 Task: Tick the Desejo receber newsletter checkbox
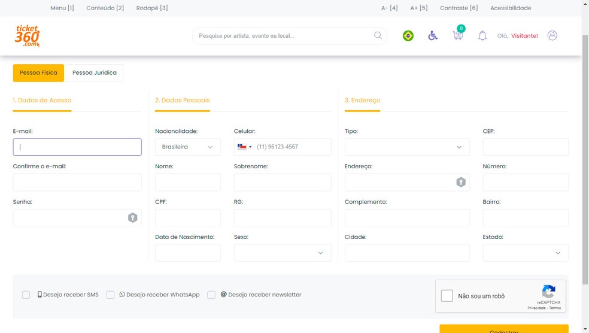211,295
